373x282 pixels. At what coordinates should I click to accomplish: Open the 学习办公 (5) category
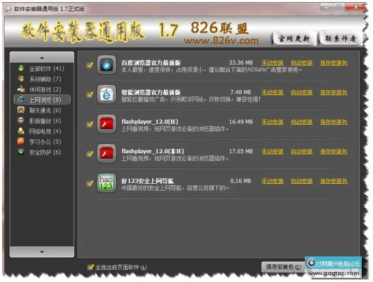tap(42, 142)
